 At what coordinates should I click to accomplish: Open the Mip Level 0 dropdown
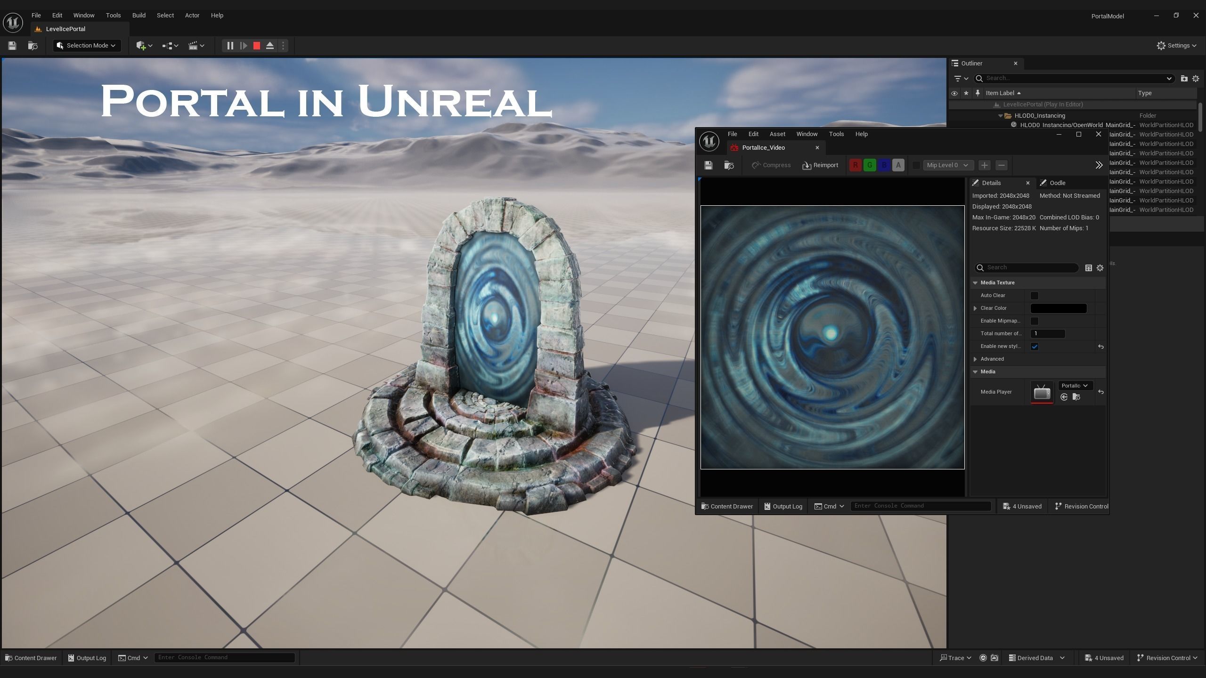[947, 165]
